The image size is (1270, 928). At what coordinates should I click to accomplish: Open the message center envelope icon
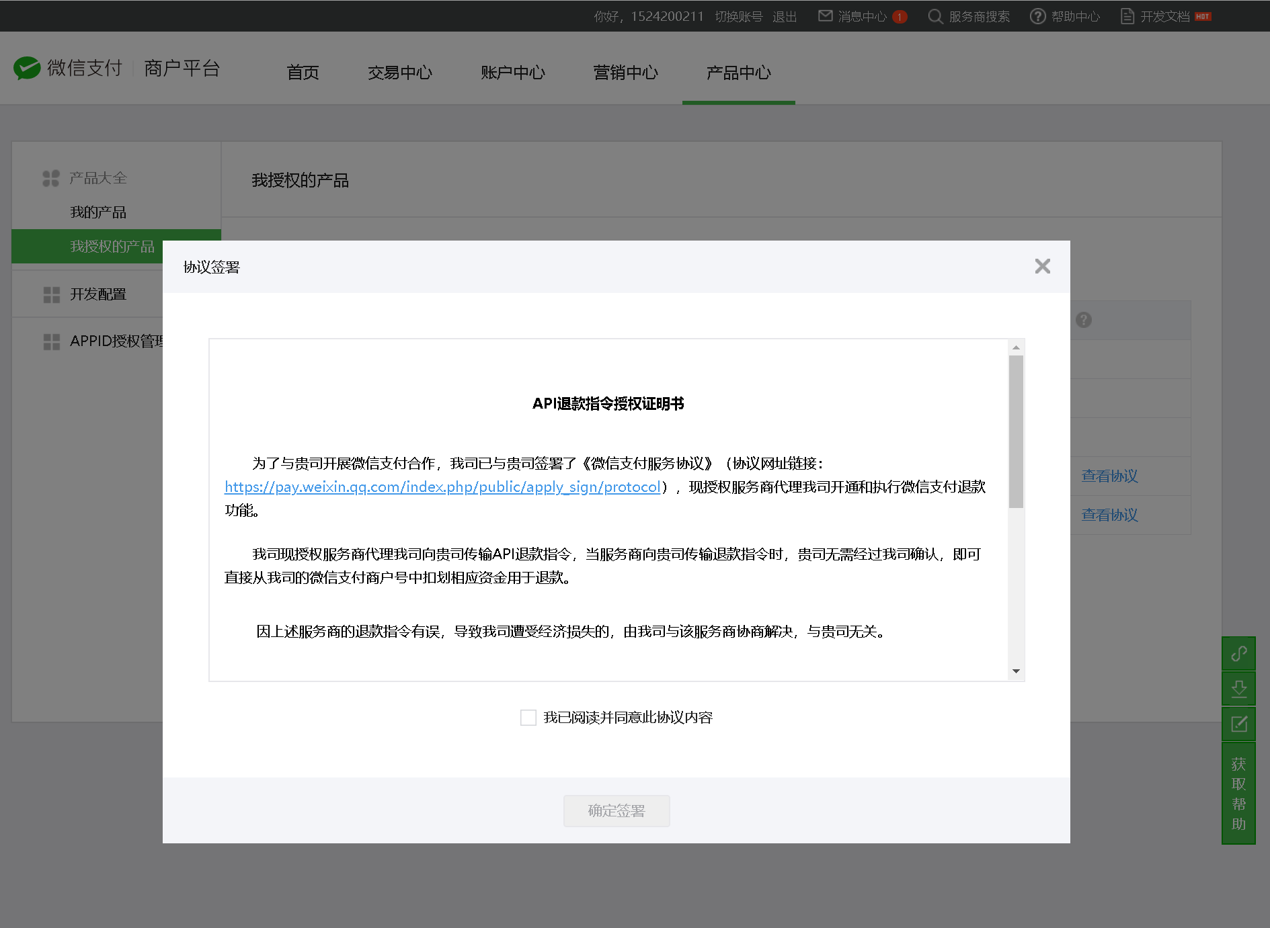[825, 16]
